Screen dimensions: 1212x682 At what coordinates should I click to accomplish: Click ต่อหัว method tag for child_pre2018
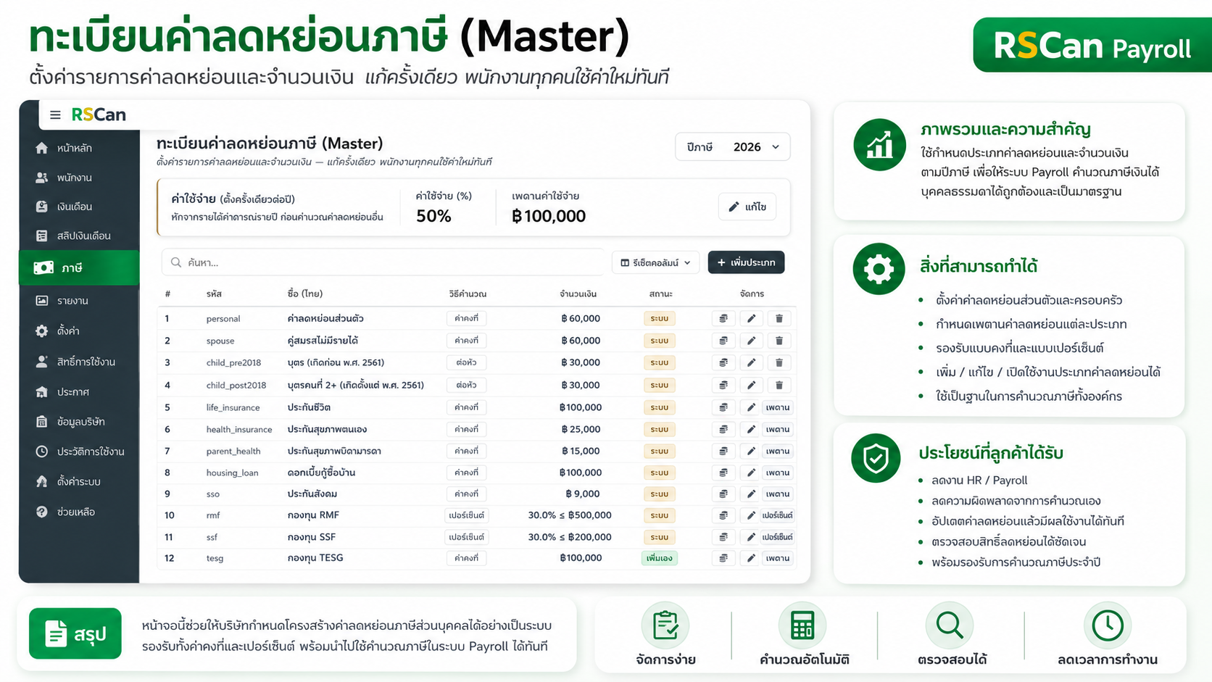click(466, 362)
